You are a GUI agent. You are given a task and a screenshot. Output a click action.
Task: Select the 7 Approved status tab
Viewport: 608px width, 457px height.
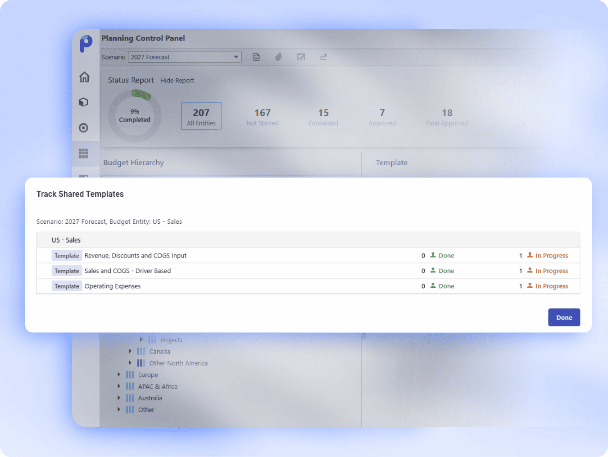[382, 117]
